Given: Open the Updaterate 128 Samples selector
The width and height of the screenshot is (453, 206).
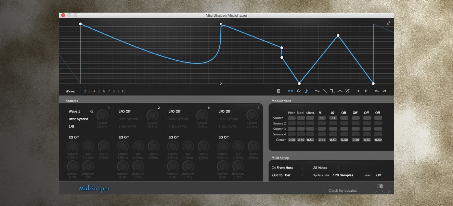Looking at the screenshot, I should pyautogui.click(x=343, y=175).
